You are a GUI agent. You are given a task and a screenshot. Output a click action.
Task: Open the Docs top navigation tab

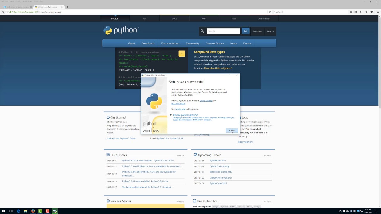[174, 18]
